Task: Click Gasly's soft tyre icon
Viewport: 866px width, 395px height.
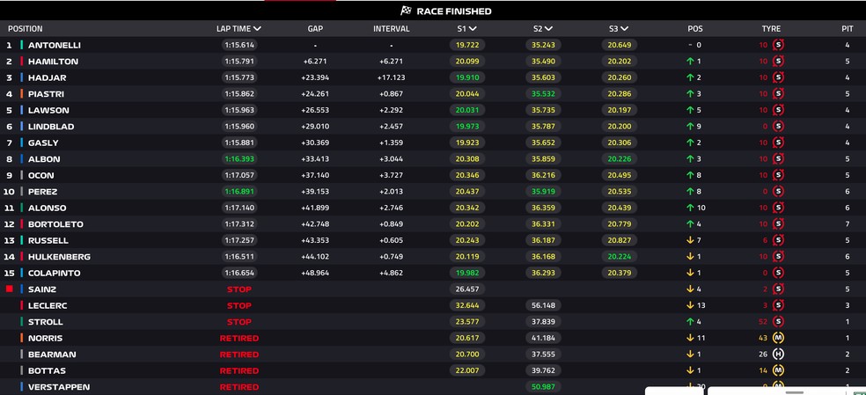Action: point(778,143)
